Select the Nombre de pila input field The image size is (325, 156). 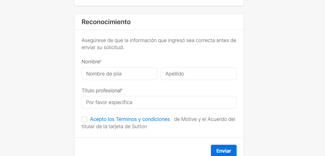click(119, 74)
